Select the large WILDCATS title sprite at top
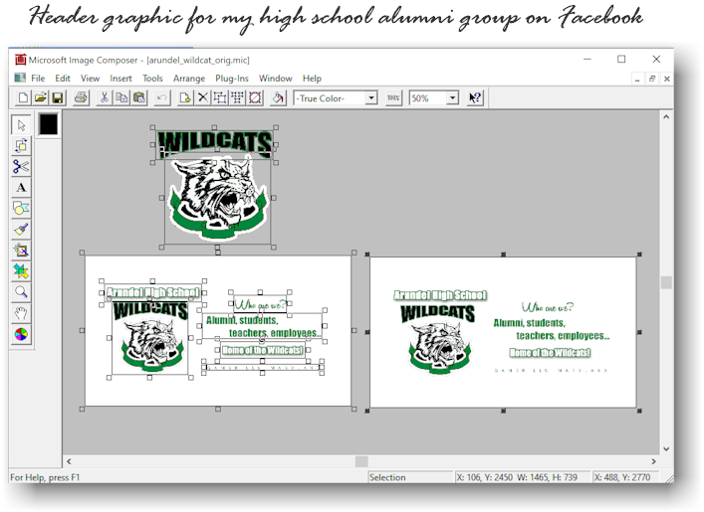Screen dimensions: 704x512 215,144
